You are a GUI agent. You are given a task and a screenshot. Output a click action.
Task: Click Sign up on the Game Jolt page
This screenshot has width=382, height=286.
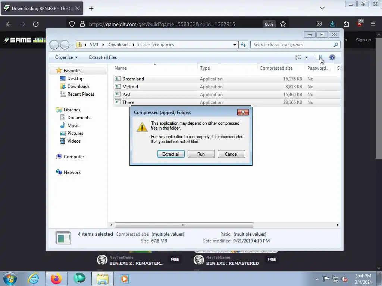tap(363, 40)
